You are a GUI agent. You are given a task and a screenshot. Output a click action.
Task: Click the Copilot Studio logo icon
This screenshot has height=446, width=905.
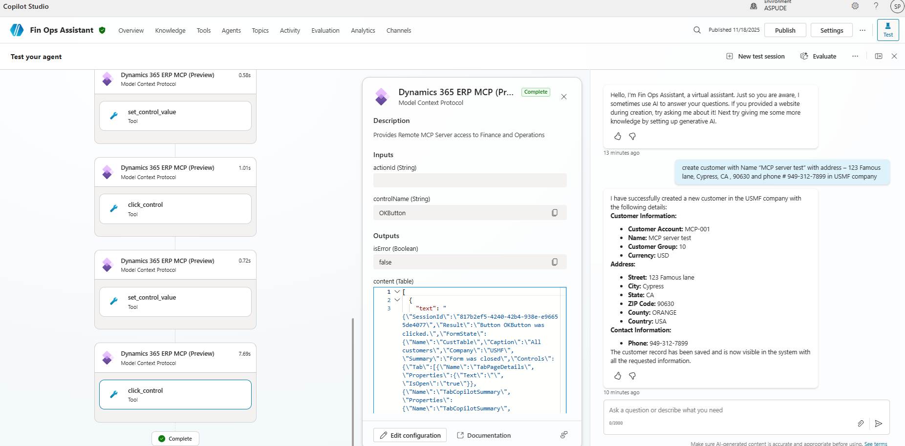click(17, 30)
